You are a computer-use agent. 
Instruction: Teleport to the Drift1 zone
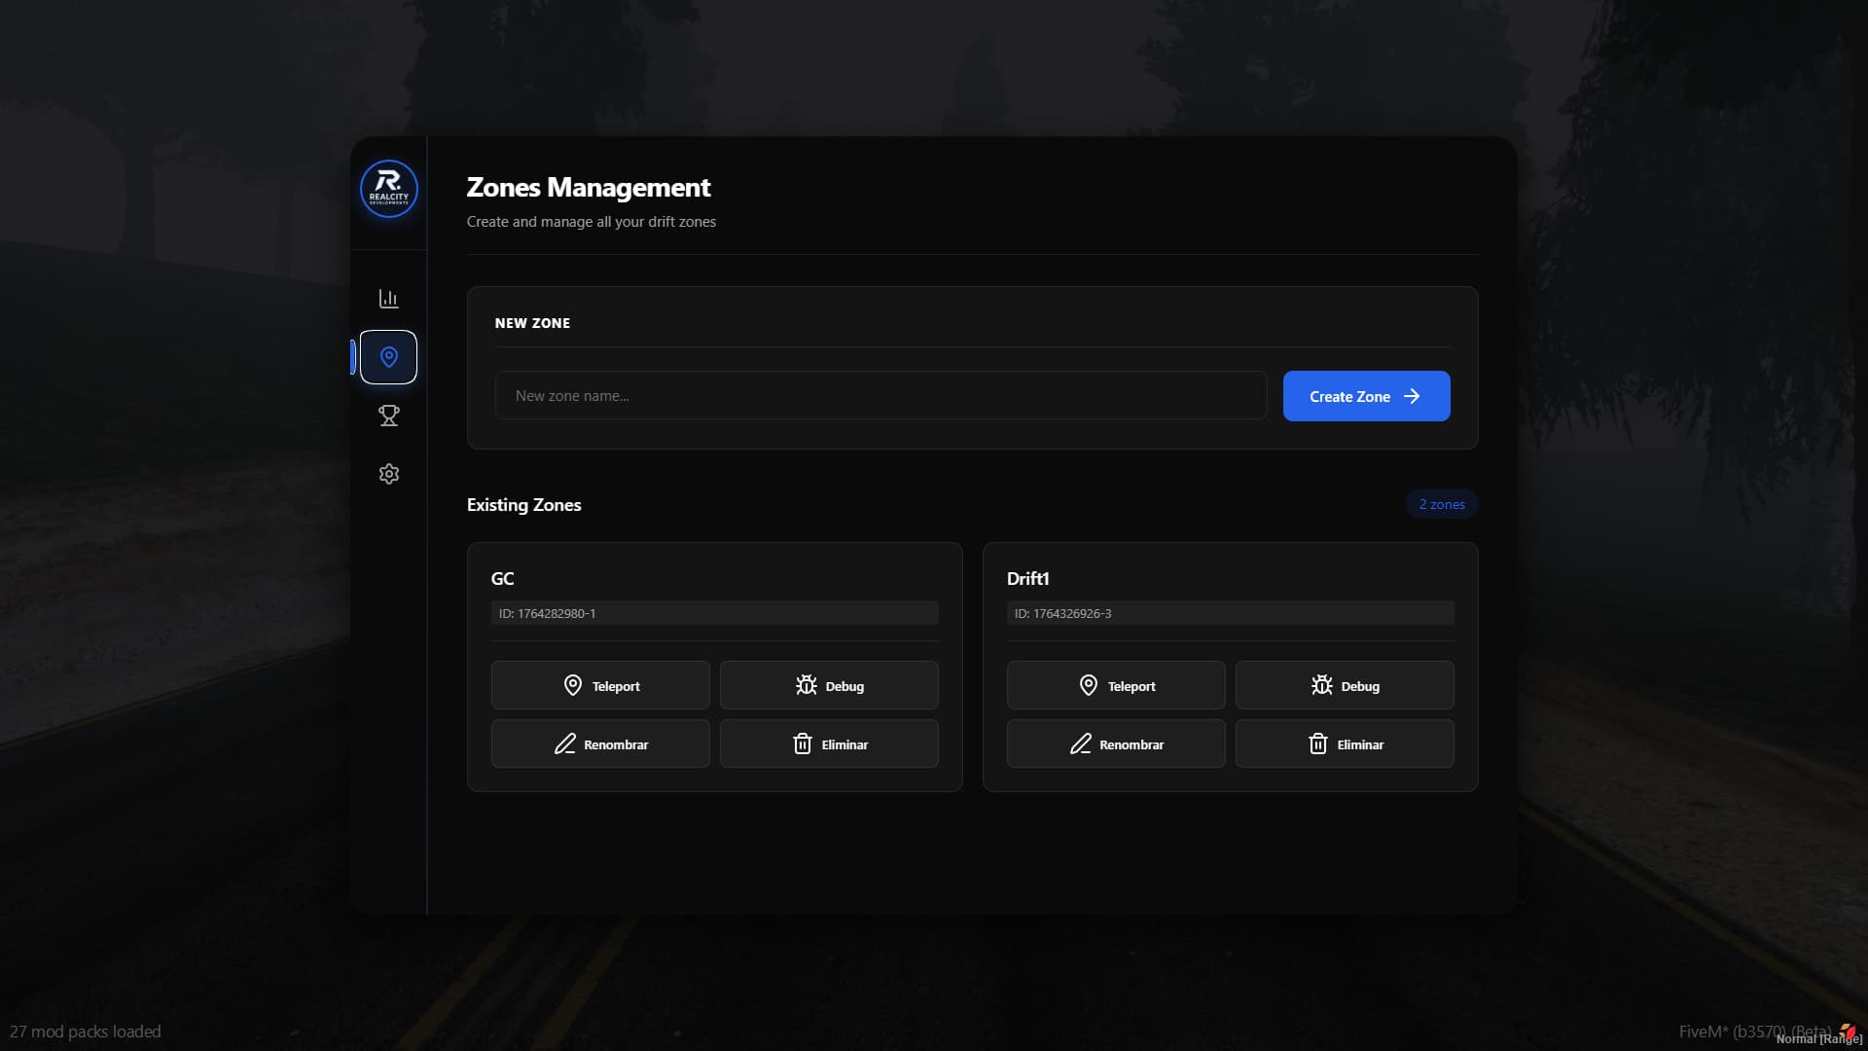(1116, 686)
